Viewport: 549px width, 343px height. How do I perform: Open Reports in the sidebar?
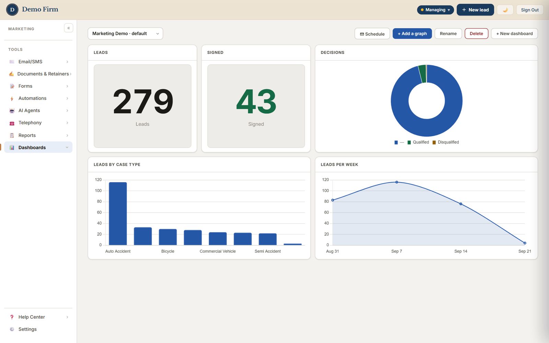38,135
